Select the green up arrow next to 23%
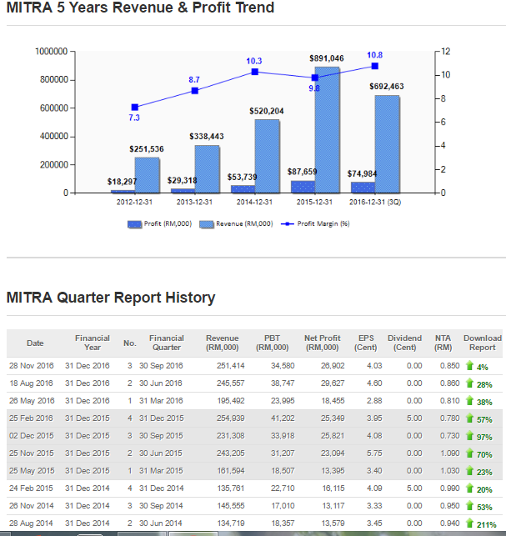This screenshot has height=536, width=506. coord(469,471)
